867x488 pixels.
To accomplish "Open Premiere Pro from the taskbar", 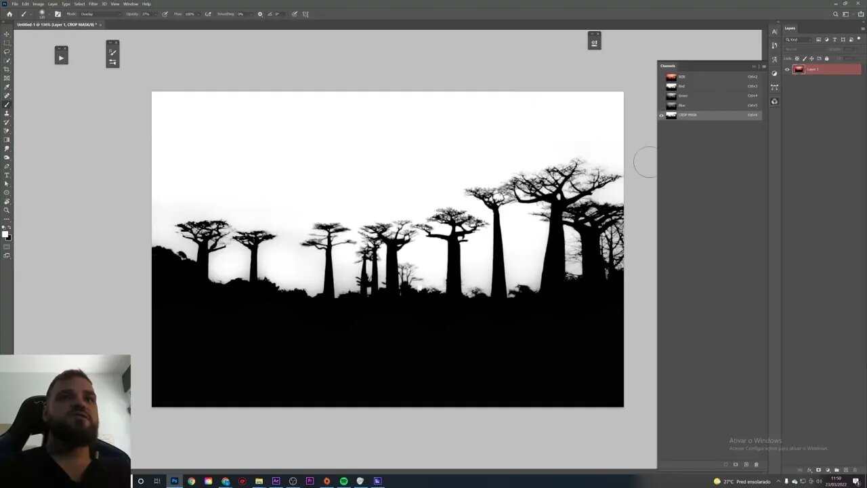I will (310, 481).
